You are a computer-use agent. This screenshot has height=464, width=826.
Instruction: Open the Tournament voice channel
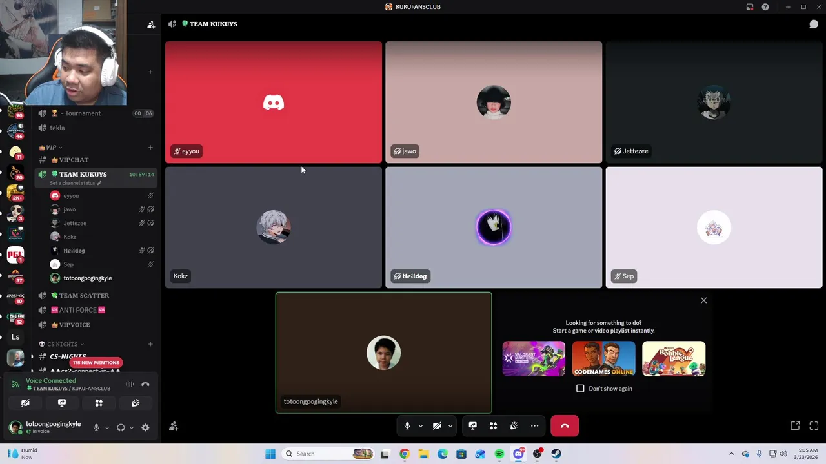point(96,113)
